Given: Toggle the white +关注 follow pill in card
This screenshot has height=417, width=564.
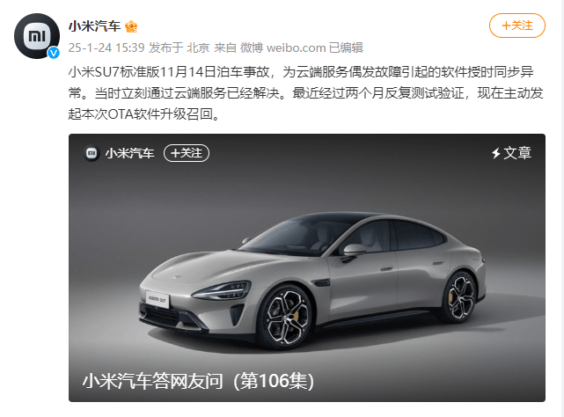Looking at the screenshot, I should click(x=187, y=153).
